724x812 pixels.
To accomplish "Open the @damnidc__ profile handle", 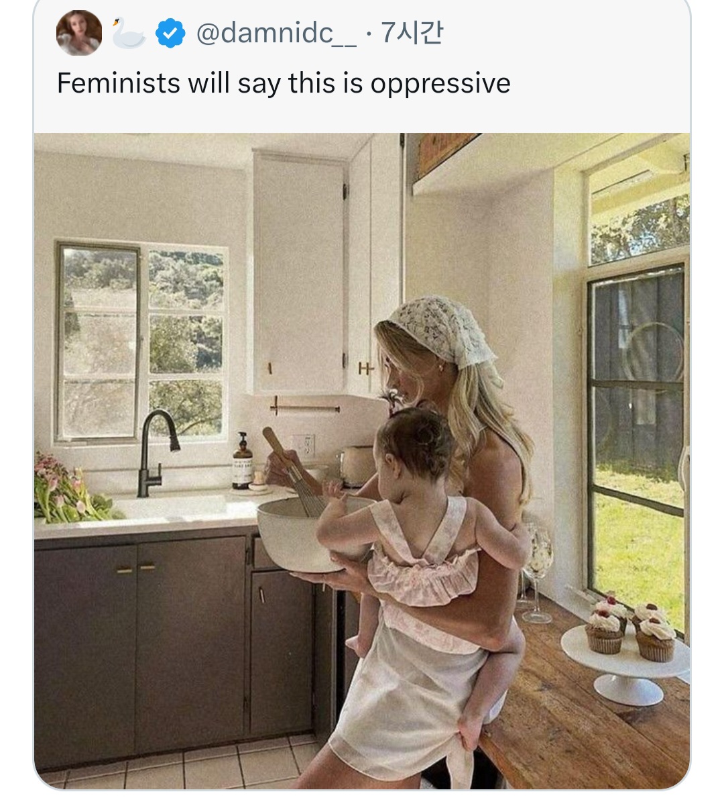I will coord(276,33).
